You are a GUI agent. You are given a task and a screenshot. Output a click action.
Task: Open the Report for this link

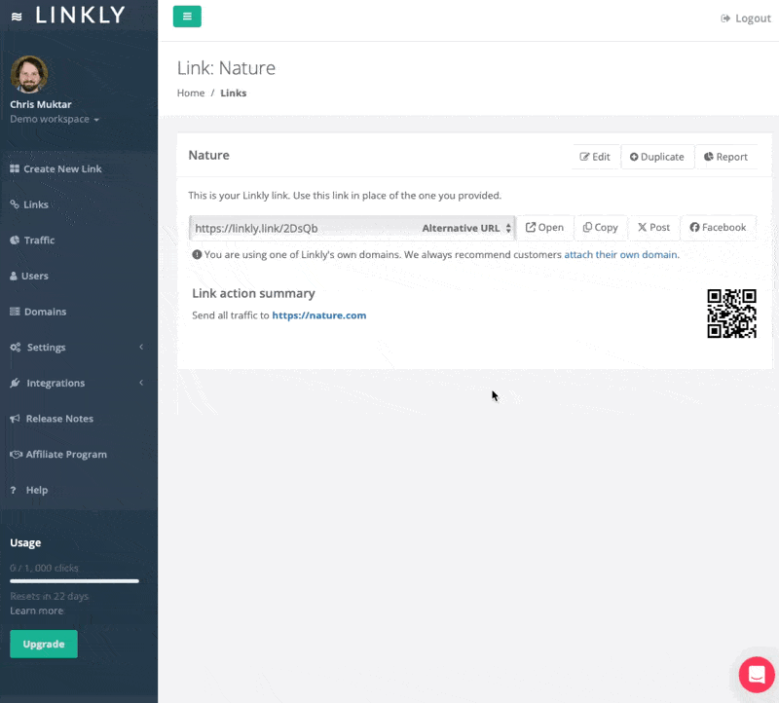[x=725, y=157]
